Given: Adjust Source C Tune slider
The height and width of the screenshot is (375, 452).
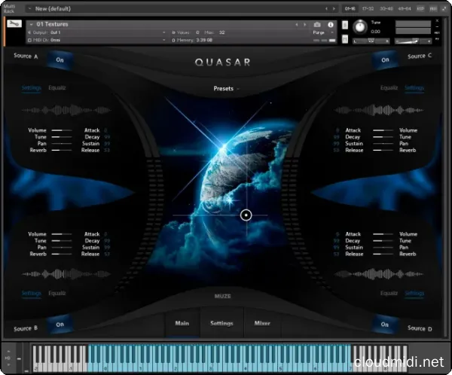Looking at the screenshot, I should (x=383, y=137).
